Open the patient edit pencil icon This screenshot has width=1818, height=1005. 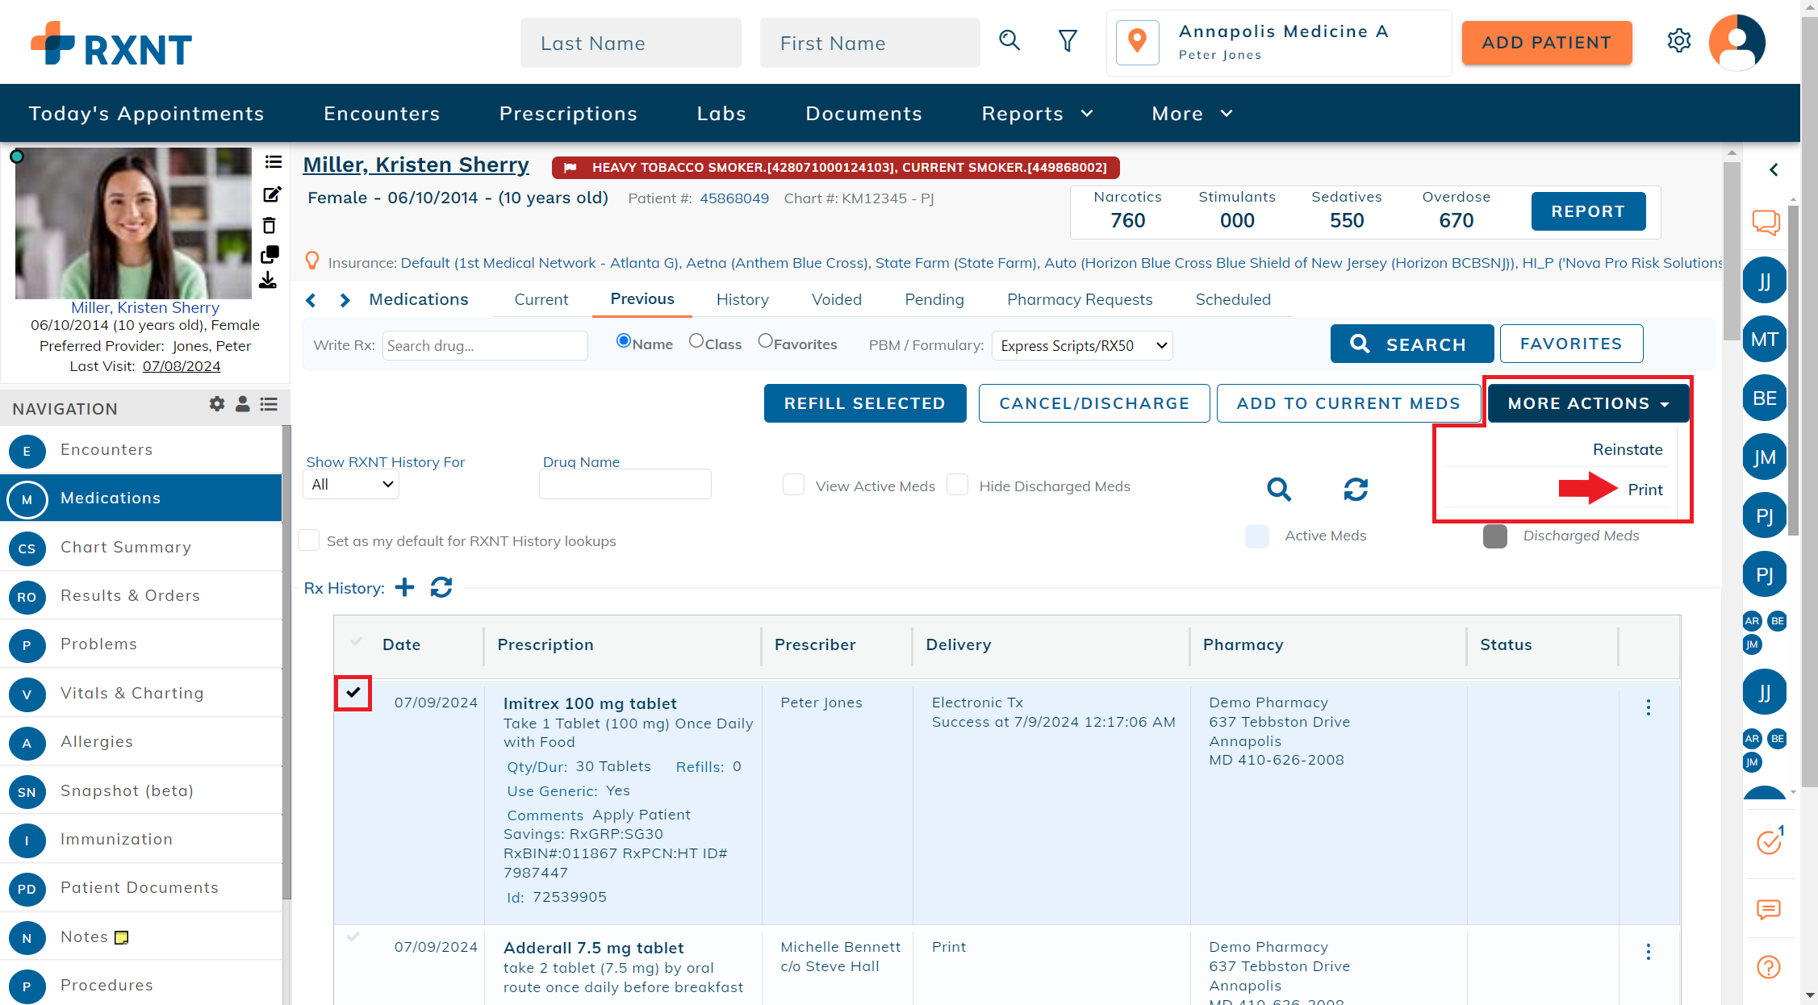271,194
